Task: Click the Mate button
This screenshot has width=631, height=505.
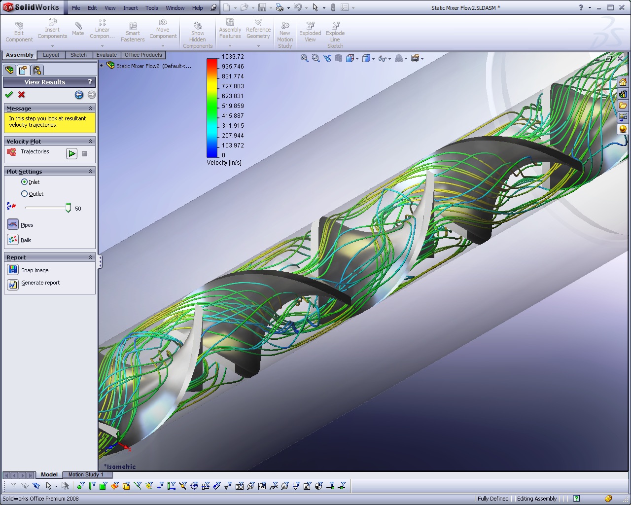Action: pos(78,29)
